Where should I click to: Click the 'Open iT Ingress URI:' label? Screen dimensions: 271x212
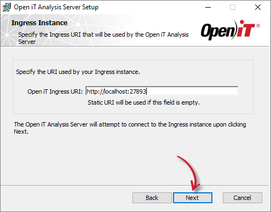pos(55,91)
